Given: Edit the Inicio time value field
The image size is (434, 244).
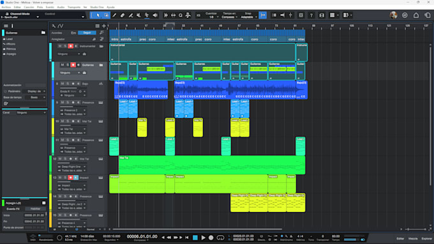Looking at the screenshot, I should [x=34, y=215].
